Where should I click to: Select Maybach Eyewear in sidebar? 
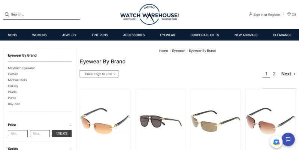(x=21, y=68)
